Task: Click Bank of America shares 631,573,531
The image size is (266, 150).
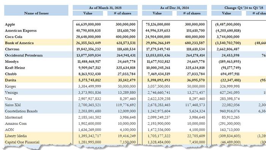Action: pyautogui.click(x=126, y=43)
